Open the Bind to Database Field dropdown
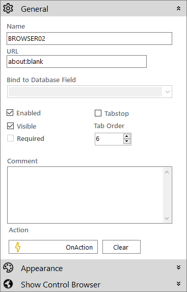 point(90,91)
